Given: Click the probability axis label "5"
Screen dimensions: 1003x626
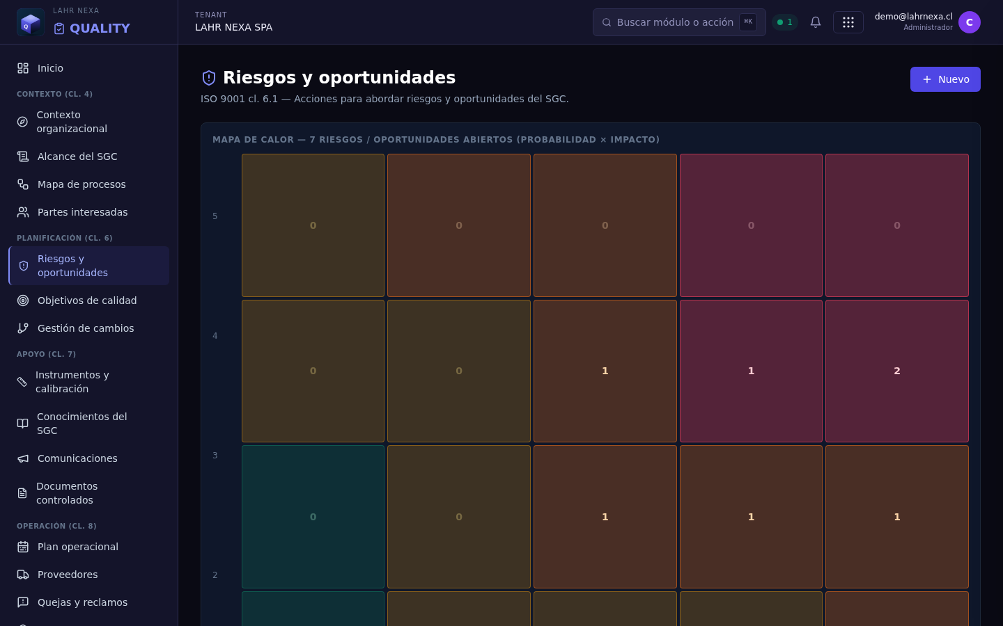Looking at the screenshot, I should [215, 216].
